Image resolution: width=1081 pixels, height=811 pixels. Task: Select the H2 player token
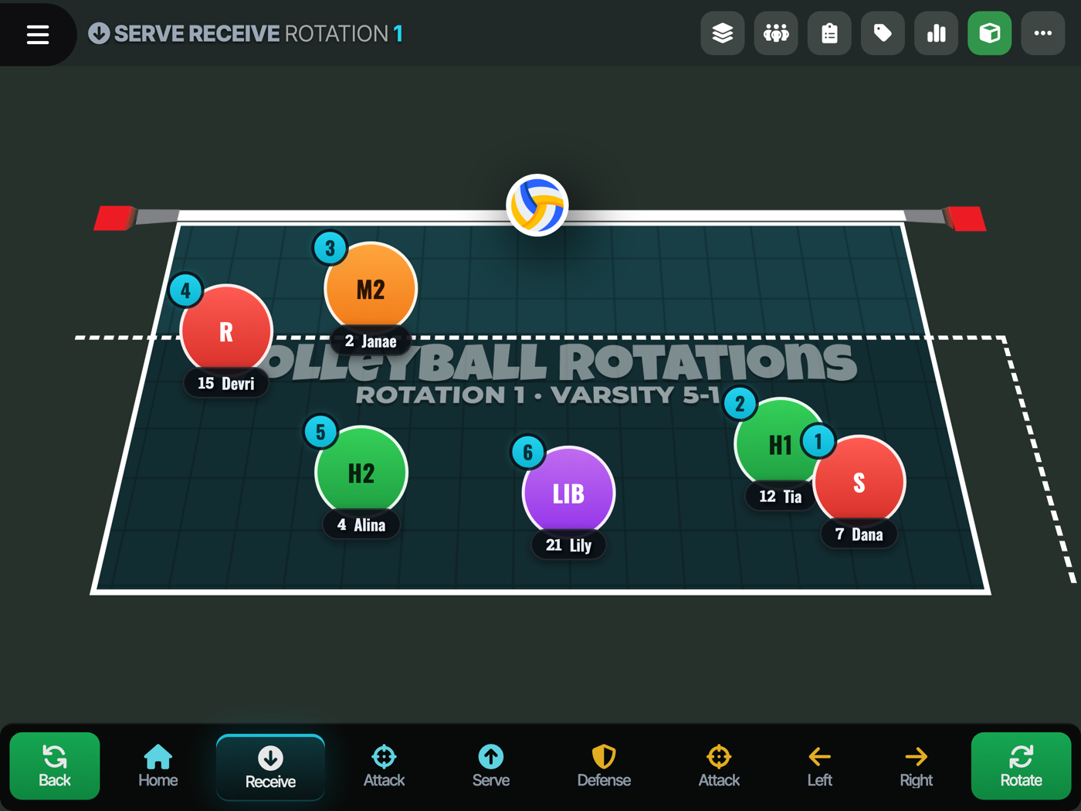tap(361, 472)
